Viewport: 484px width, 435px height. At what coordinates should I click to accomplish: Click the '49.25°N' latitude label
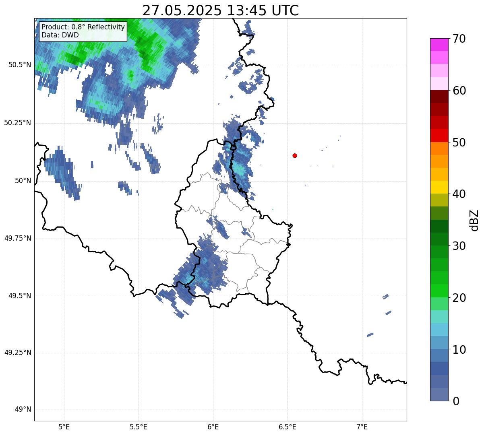18,353
